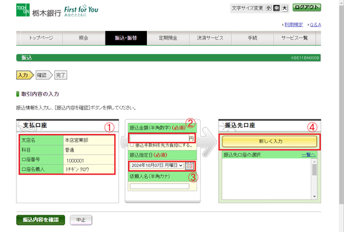
Task: Set font size to small (小)
Action: (x=269, y=8)
